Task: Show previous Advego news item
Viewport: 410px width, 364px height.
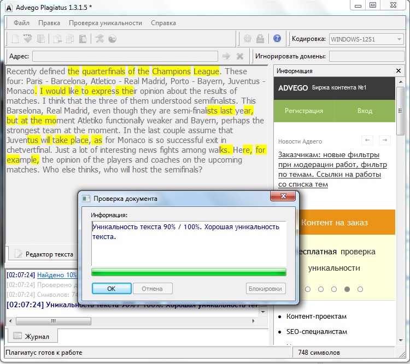Action: pyautogui.click(x=367, y=140)
